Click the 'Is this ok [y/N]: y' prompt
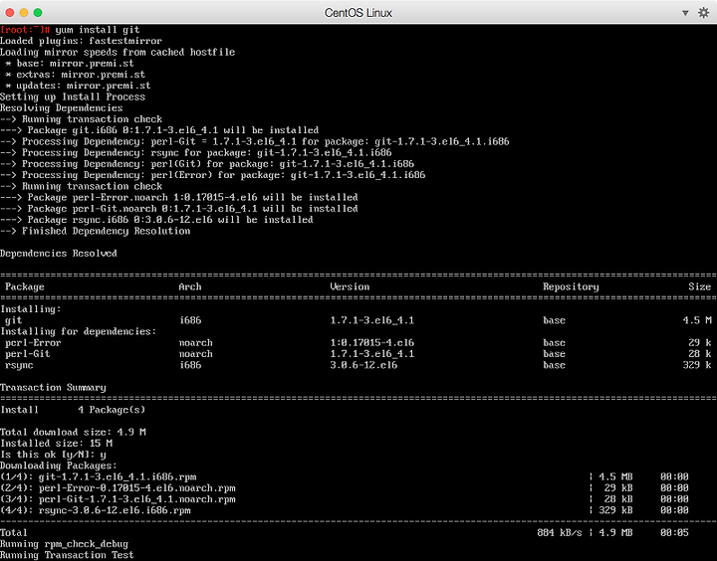Viewport: 717px width, 561px height. (53, 455)
